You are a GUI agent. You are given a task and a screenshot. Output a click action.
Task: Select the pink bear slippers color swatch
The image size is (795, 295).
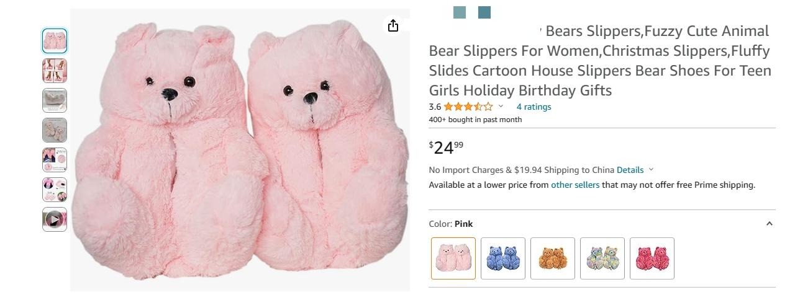453,258
